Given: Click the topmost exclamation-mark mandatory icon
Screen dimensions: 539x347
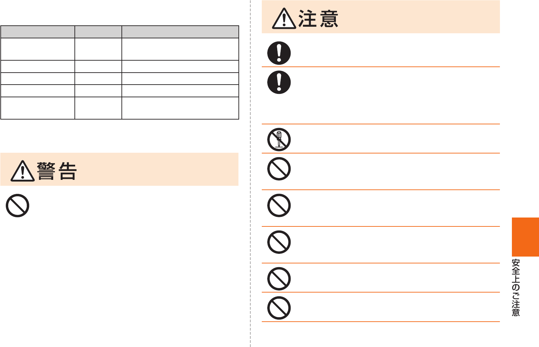Looking at the screenshot, I should click(x=279, y=53).
